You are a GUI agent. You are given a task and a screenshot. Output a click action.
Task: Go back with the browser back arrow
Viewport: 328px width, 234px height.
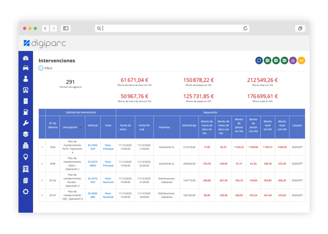click(46, 28)
